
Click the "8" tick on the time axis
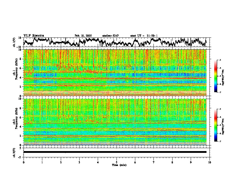[x=172, y=162]
